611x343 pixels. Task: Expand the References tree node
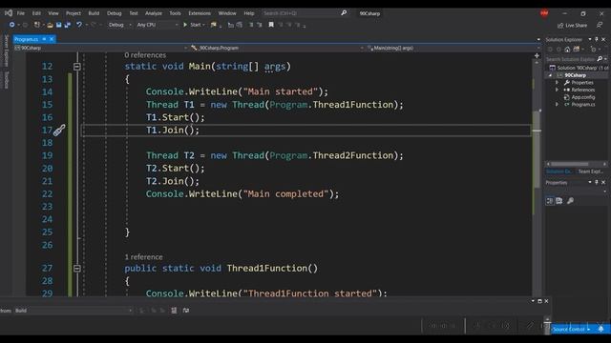coord(557,90)
